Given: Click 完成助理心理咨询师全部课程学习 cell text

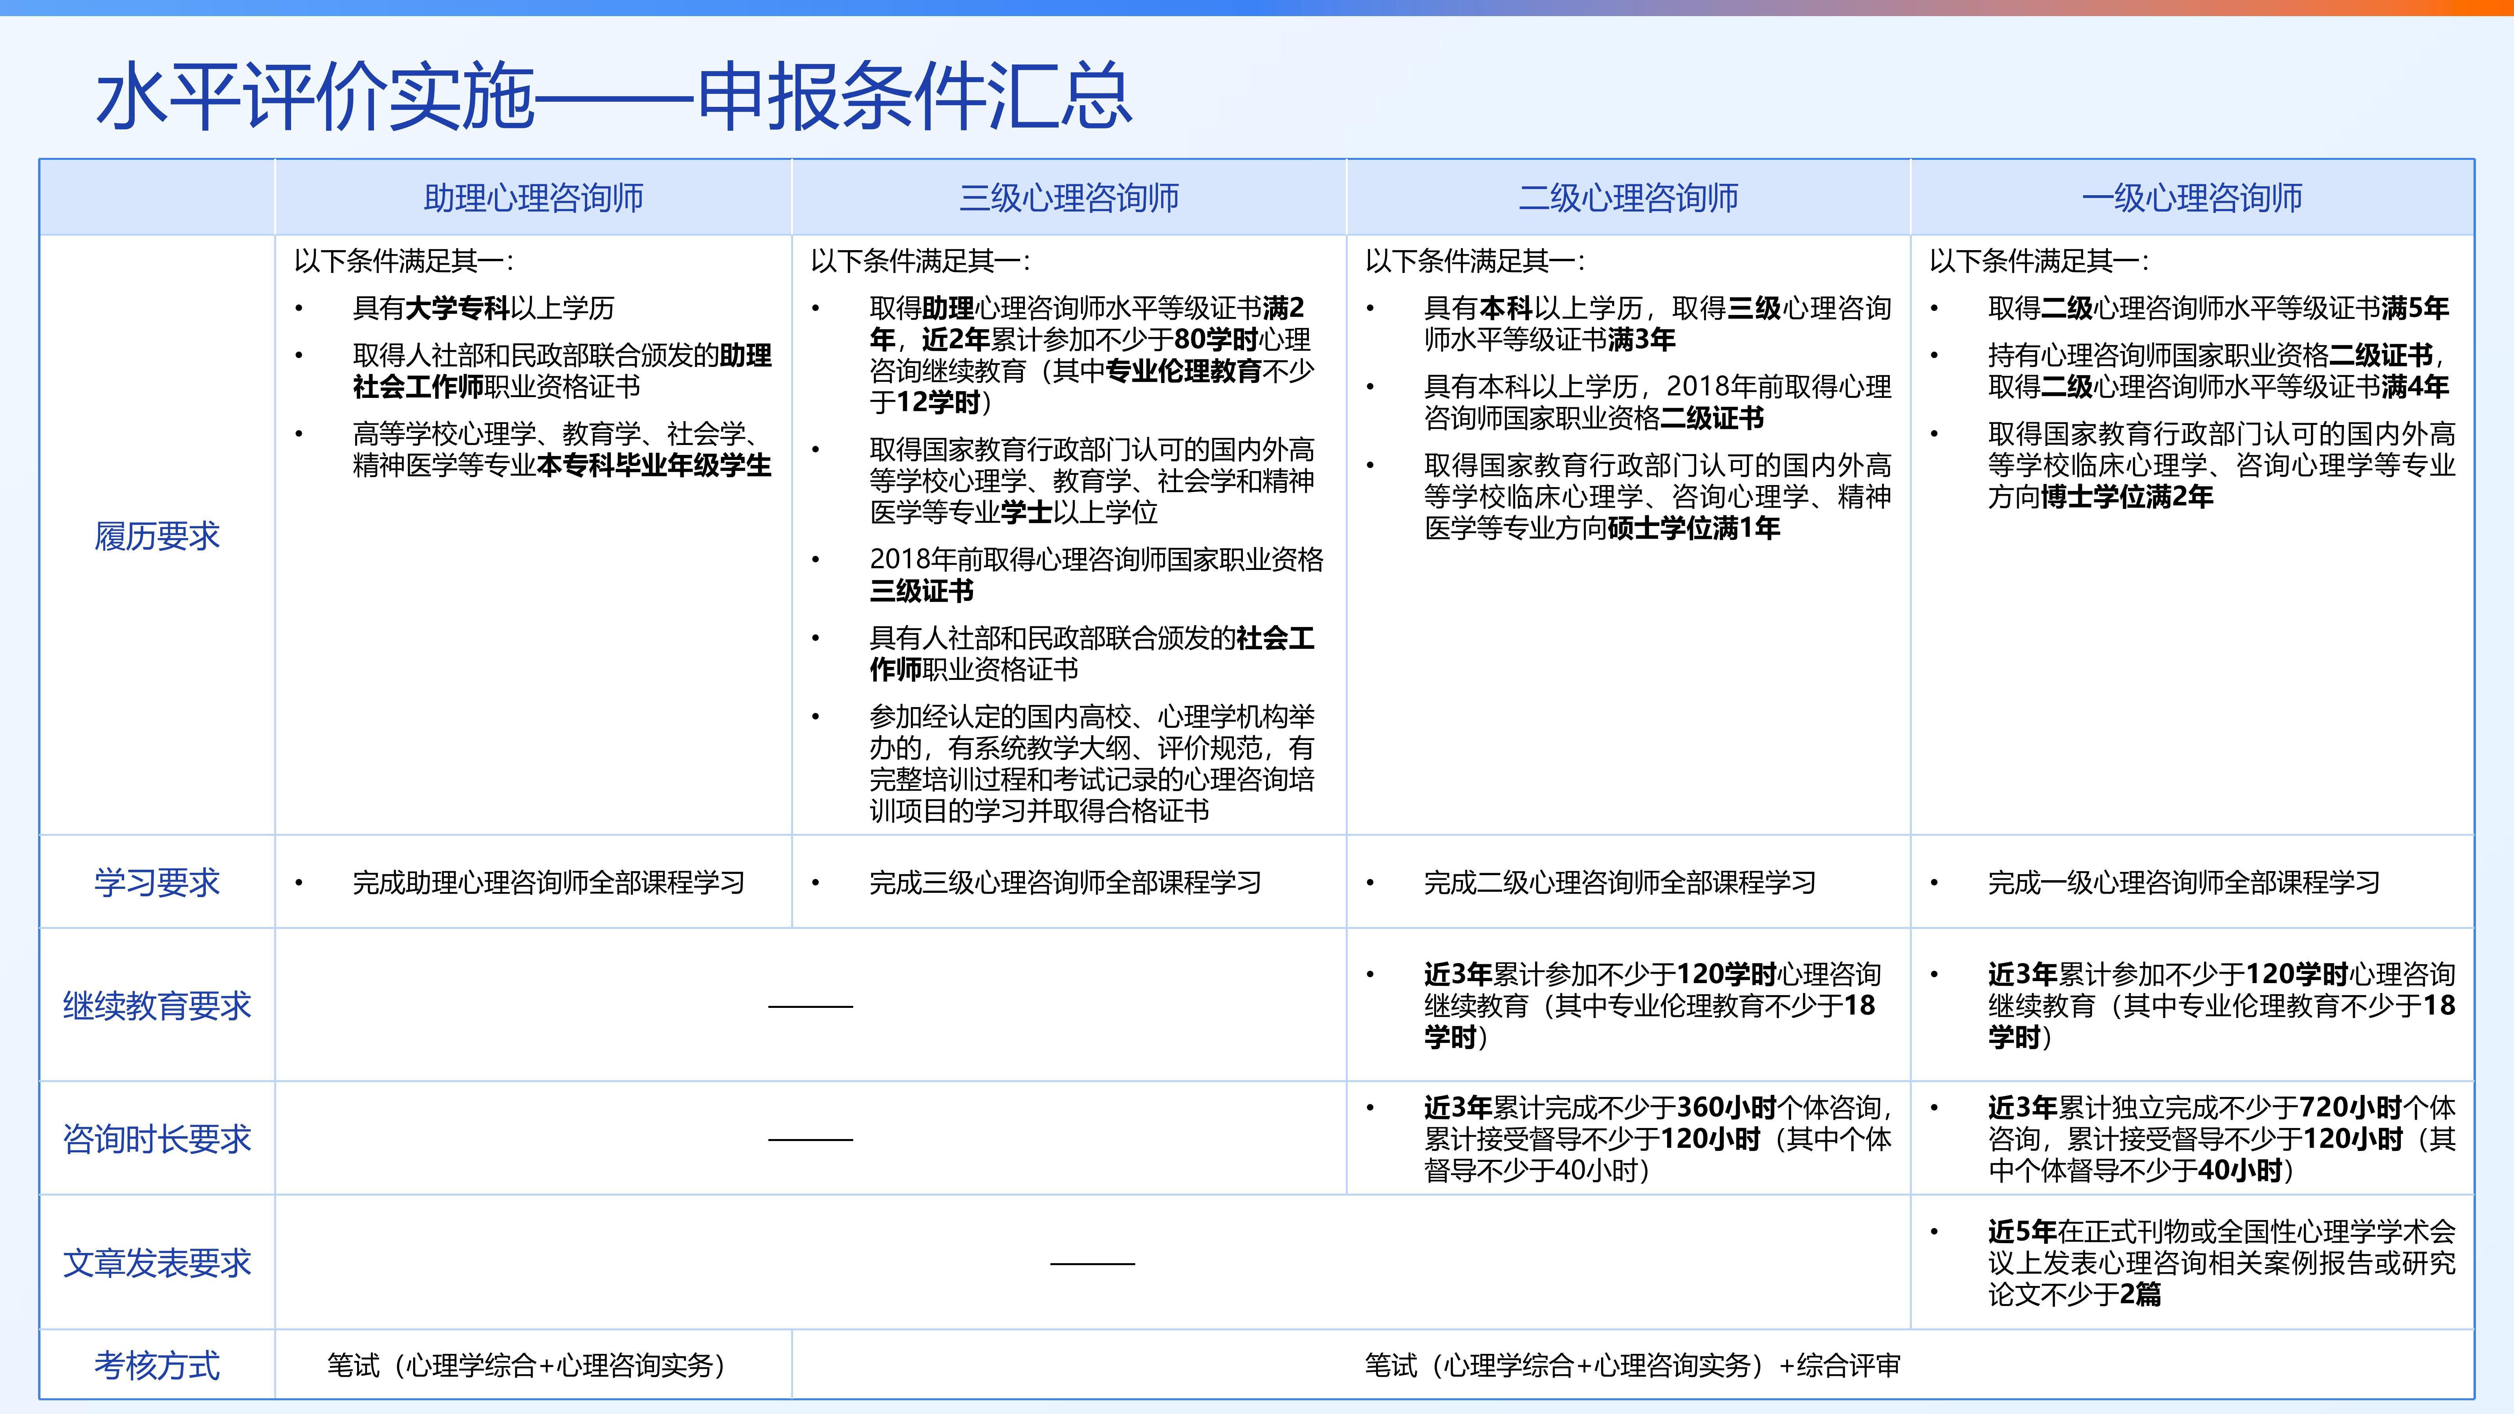Looking at the screenshot, I should pos(548,883).
